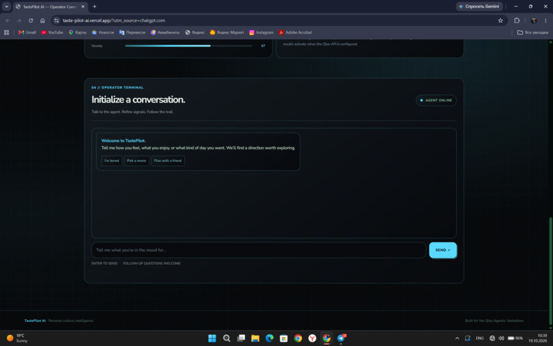
Task: Open Telegram from taskbar
Action: (341, 338)
